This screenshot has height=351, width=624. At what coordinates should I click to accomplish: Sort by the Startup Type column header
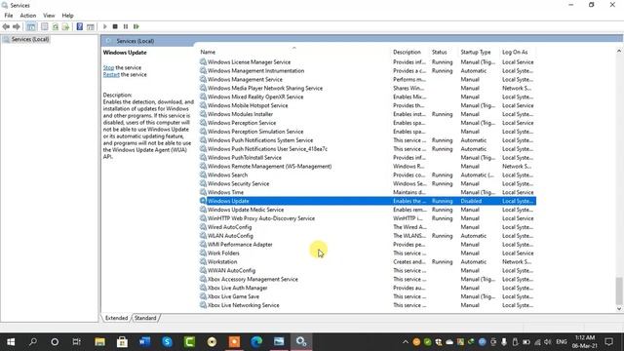(x=476, y=52)
